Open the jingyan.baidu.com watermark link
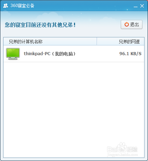This screenshot has width=148, height=161. click(x=123, y=155)
